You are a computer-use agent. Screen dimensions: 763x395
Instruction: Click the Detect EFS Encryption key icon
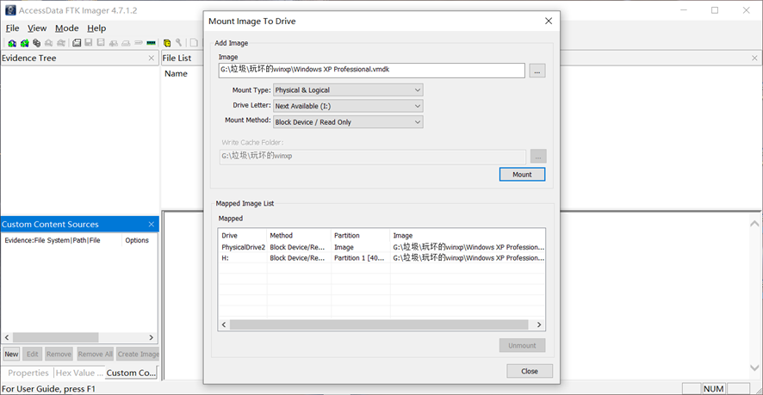(179, 43)
